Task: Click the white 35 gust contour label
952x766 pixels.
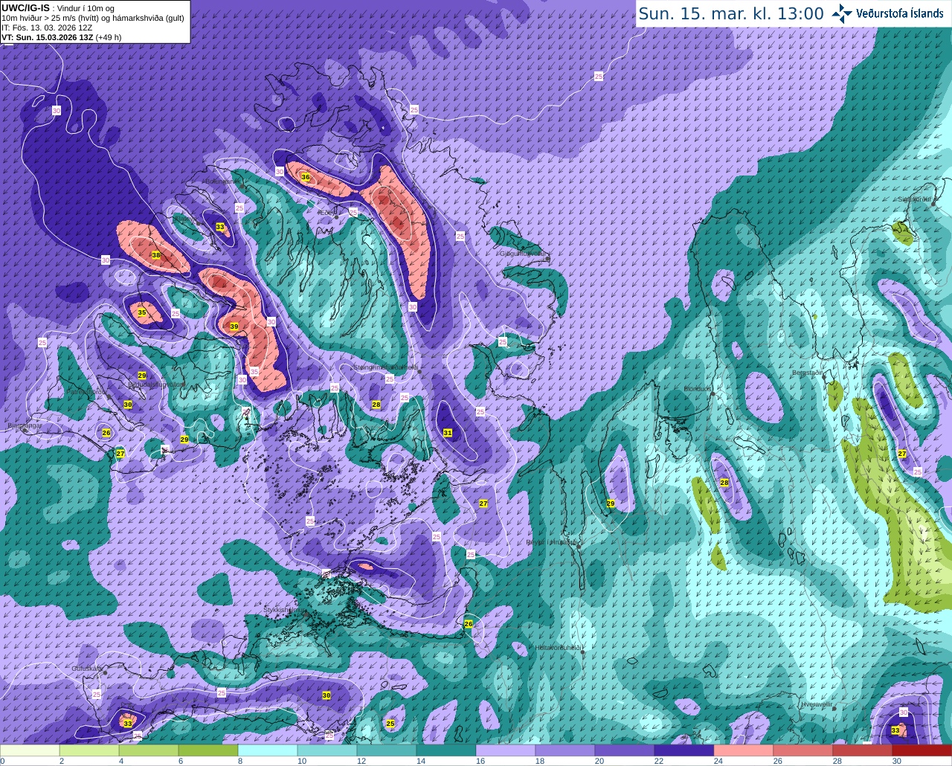Action: (x=254, y=372)
